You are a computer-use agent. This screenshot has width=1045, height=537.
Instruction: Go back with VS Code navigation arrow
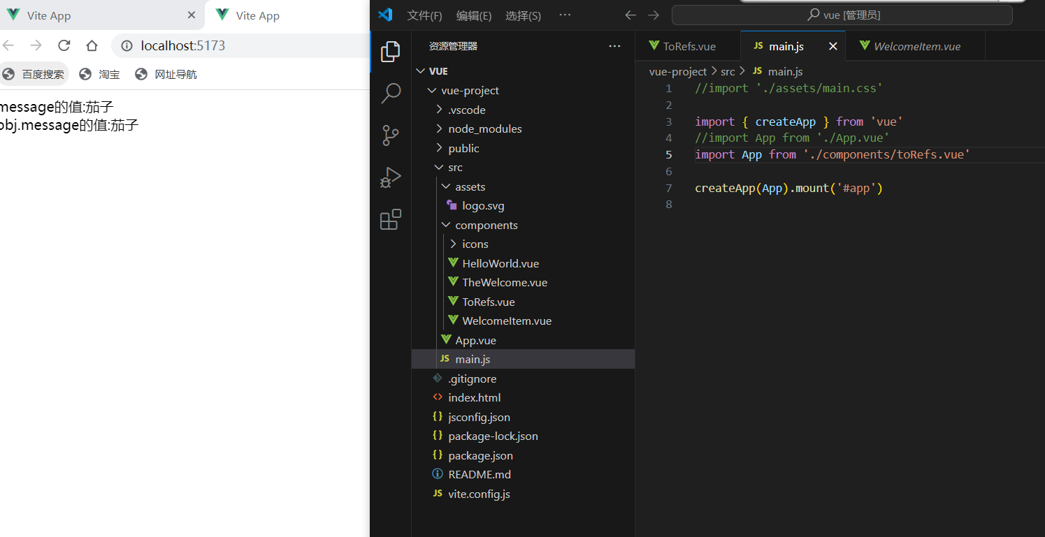630,15
